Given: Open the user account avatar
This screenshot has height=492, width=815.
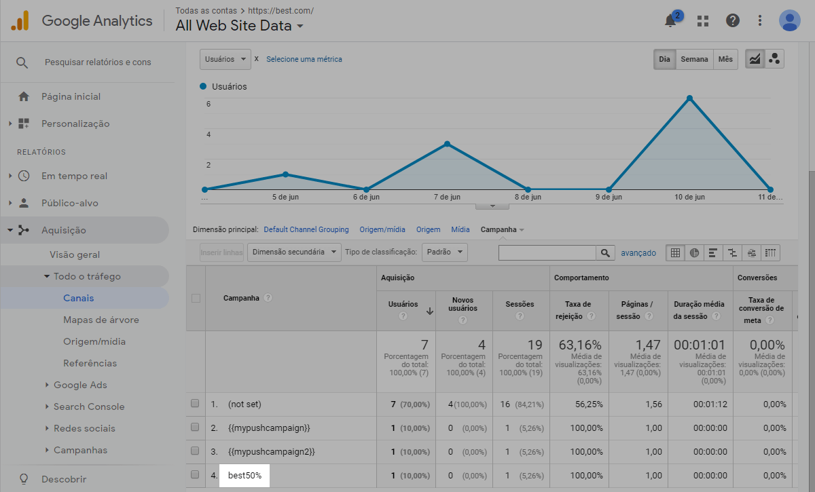Looking at the screenshot, I should (x=790, y=20).
